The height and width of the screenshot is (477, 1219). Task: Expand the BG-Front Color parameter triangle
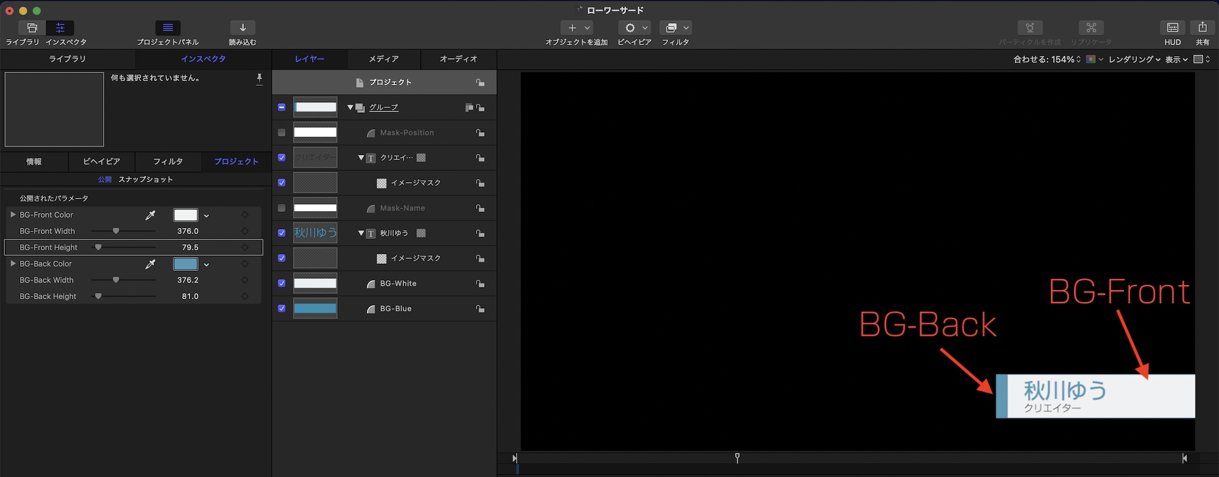tap(13, 214)
